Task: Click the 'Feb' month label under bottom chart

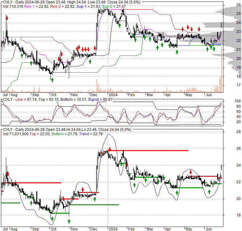Action: click(131, 229)
